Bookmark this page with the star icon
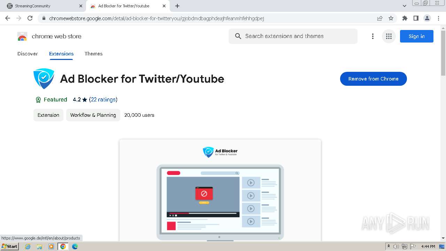446x251 pixels. click(x=391, y=18)
